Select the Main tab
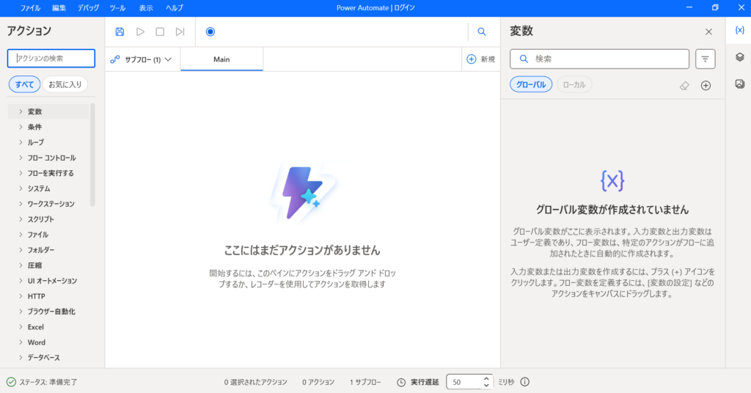This screenshot has height=393, width=751. (x=221, y=59)
